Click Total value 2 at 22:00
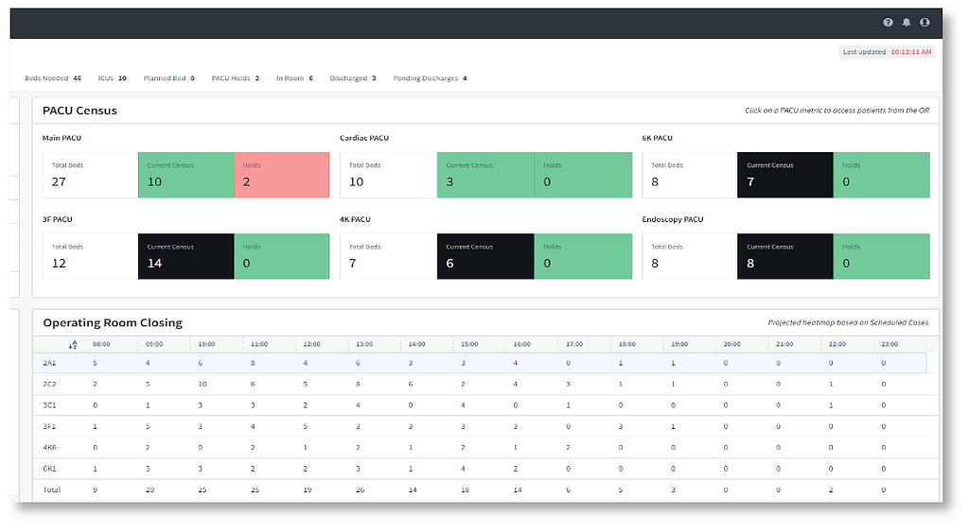969x532 pixels. click(831, 489)
